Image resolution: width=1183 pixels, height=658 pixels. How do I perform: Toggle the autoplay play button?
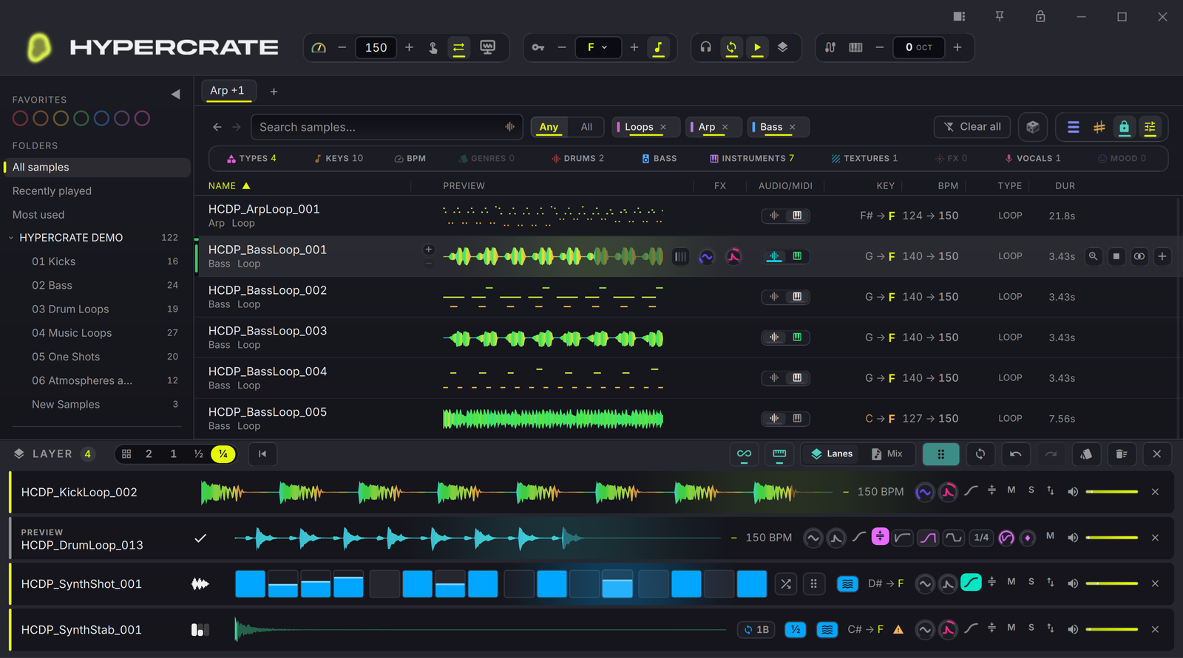click(x=757, y=47)
